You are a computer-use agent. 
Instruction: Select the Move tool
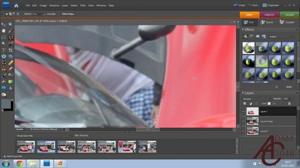pyautogui.click(x=4, y=24)
